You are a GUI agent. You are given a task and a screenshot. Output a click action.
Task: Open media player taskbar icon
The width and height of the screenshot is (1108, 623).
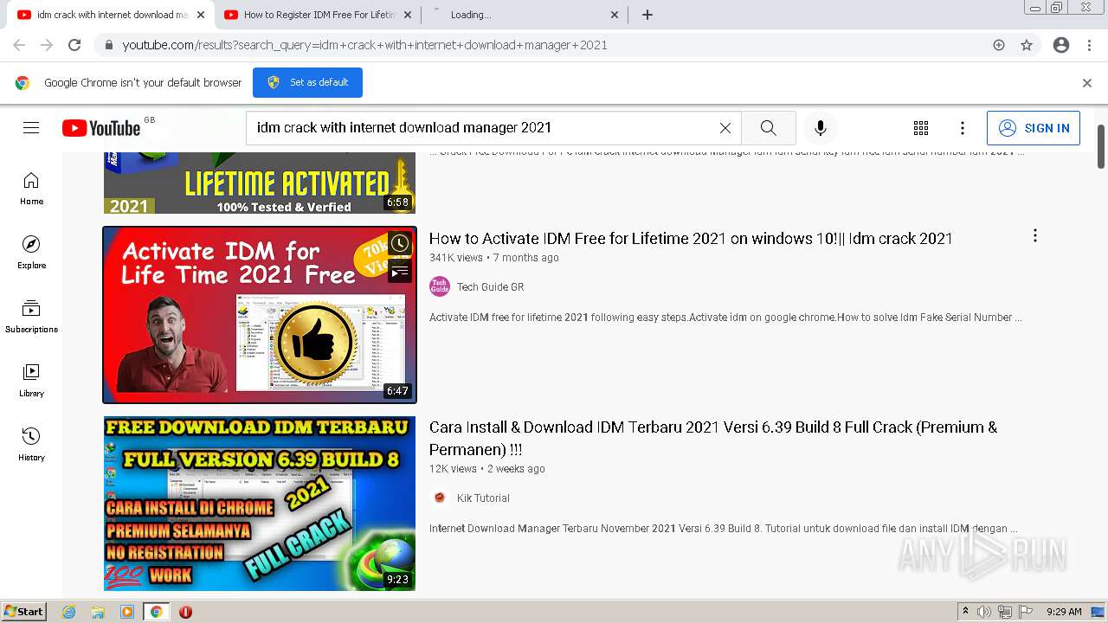coord(127,612)
